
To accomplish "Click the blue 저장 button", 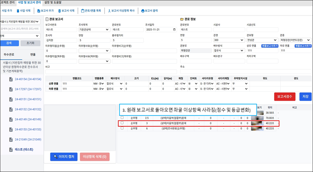I will 306,97.
